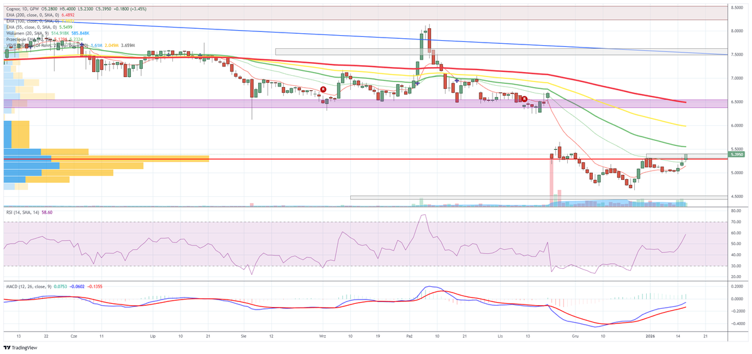752x354 pixels.
Task: Click the red R marker near Lis
Action: tap(524, 98)
